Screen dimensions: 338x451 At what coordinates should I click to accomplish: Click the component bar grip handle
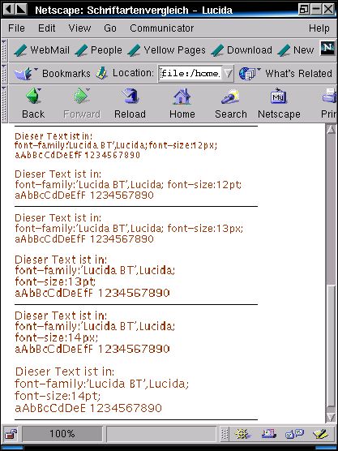[x=225, y=434]
